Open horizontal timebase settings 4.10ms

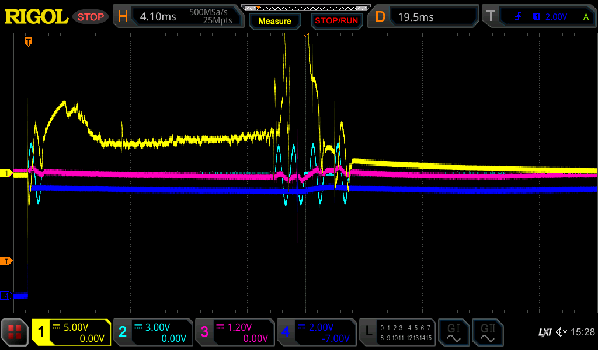pyautogui.click(x=178, y=17)
